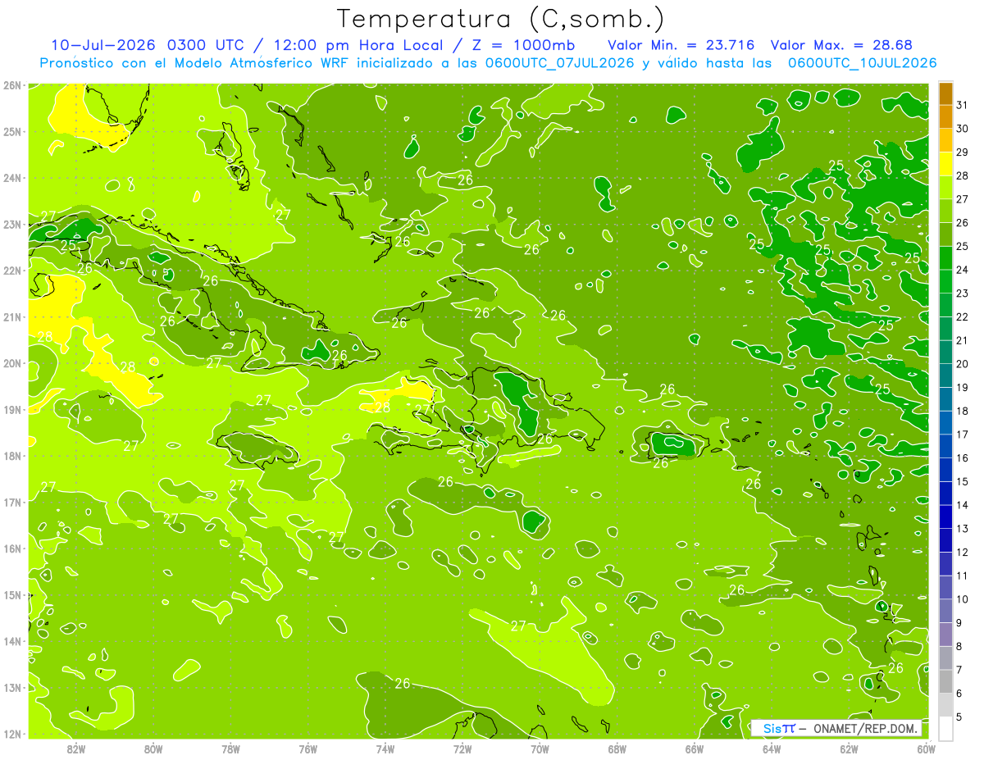Click the legend value "15"
The image size is (984, 760).
point(963,482)
